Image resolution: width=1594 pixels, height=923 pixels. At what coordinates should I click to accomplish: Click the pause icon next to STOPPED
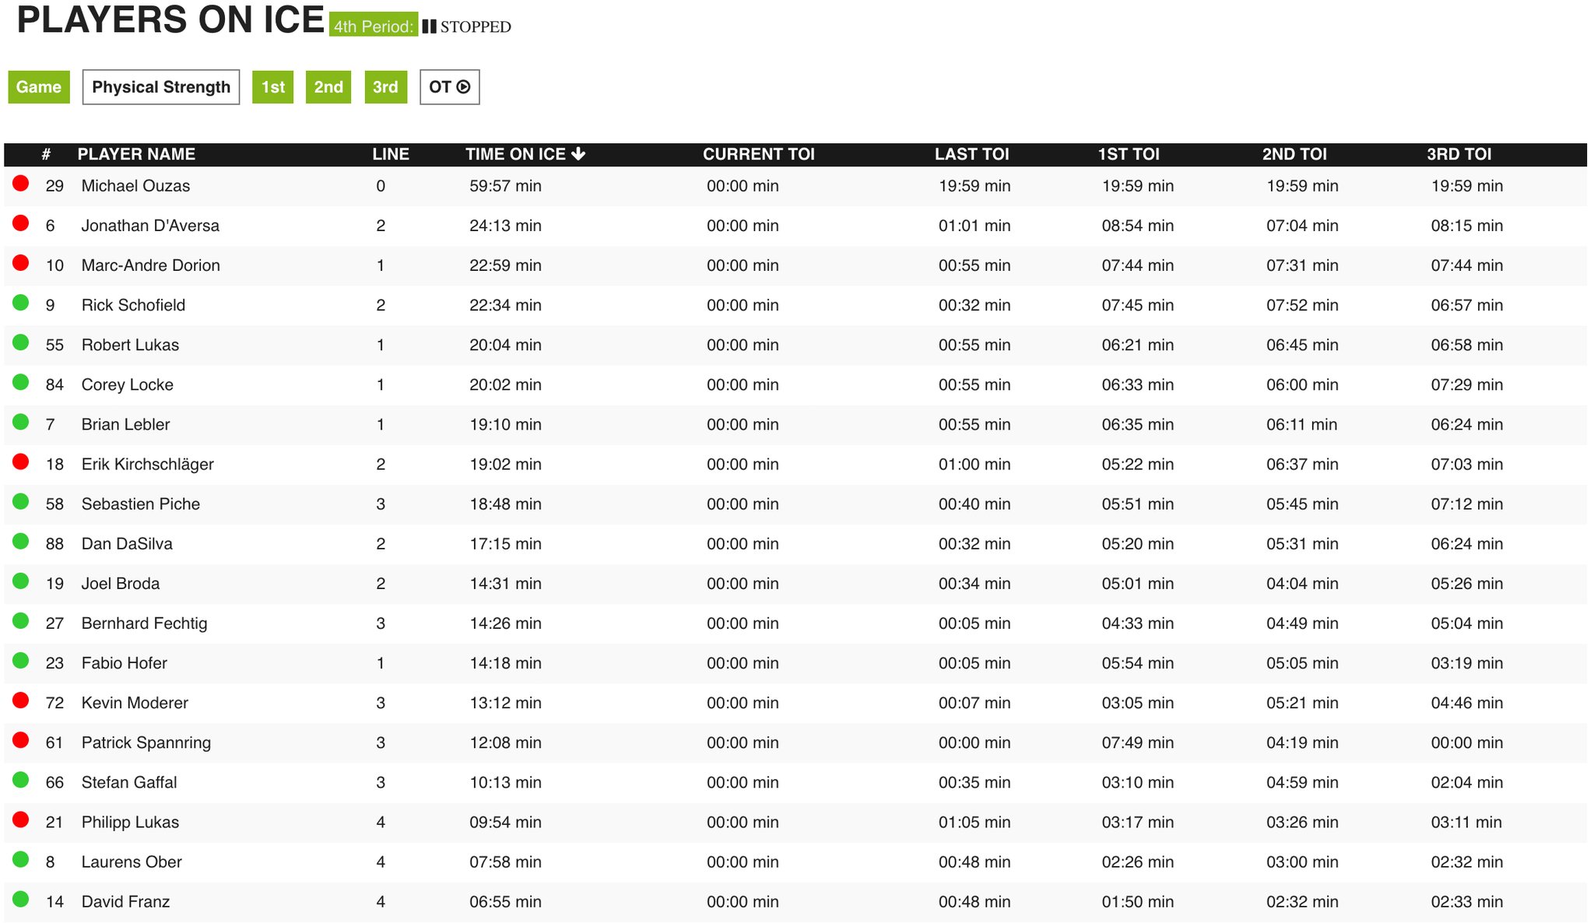click(429, 26)
